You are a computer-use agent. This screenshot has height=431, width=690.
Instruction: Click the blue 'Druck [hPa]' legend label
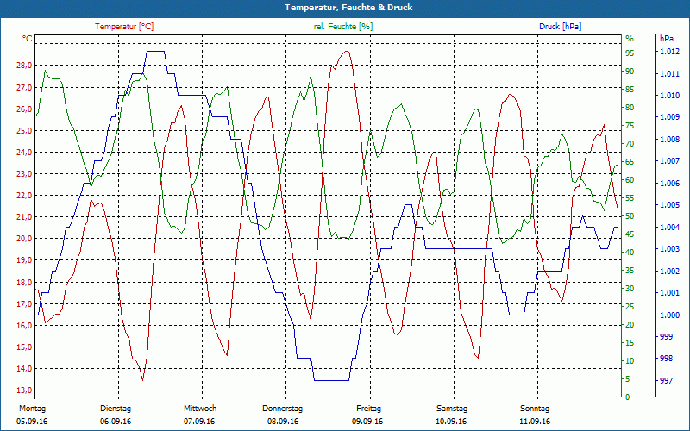pos(560,27)
